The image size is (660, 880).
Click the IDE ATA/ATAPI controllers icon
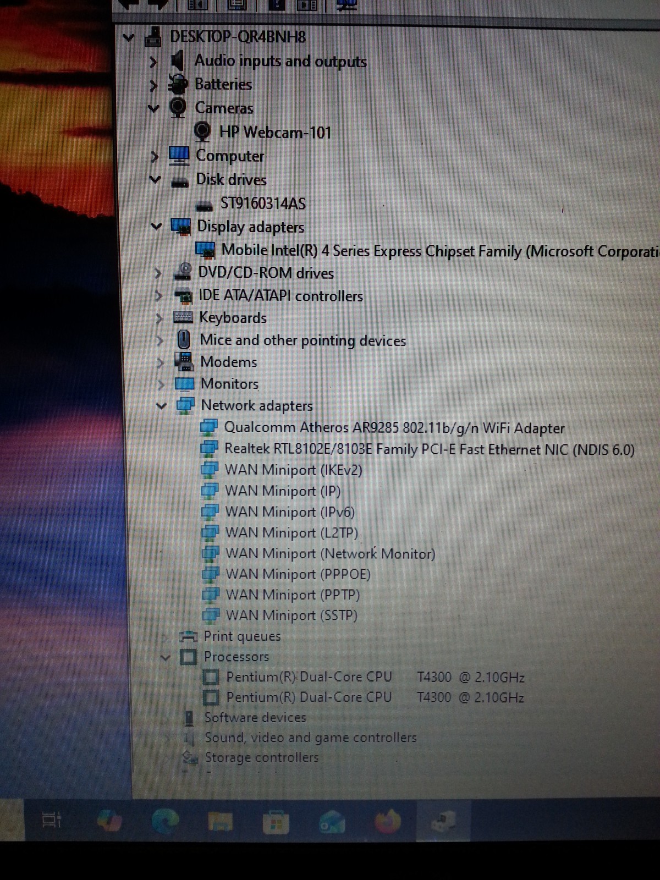(x=183, y=296)
